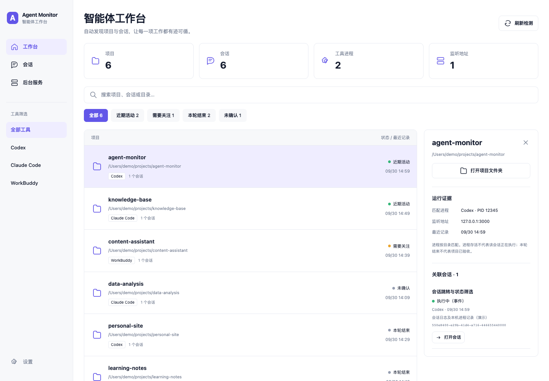The width and height of the screenshot is (549, 381).
Task: Open 后台服务 in the sidebar
Action: coord(36,83)
